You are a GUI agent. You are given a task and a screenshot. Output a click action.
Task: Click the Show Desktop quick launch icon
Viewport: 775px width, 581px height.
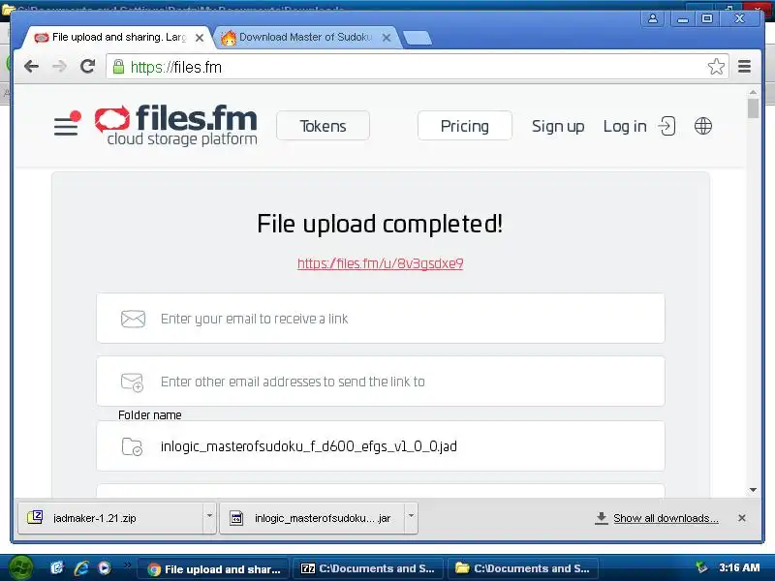click(57, 568)
